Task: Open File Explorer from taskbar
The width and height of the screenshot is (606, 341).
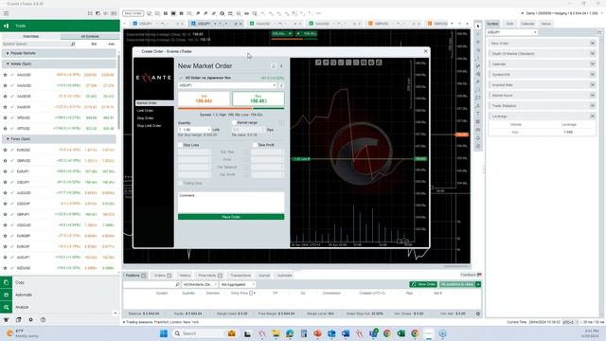Action: (276, 333)
